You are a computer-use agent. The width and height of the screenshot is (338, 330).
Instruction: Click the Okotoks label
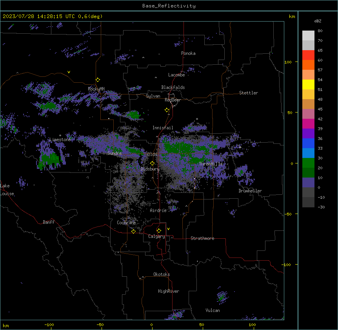pos(162,274)
